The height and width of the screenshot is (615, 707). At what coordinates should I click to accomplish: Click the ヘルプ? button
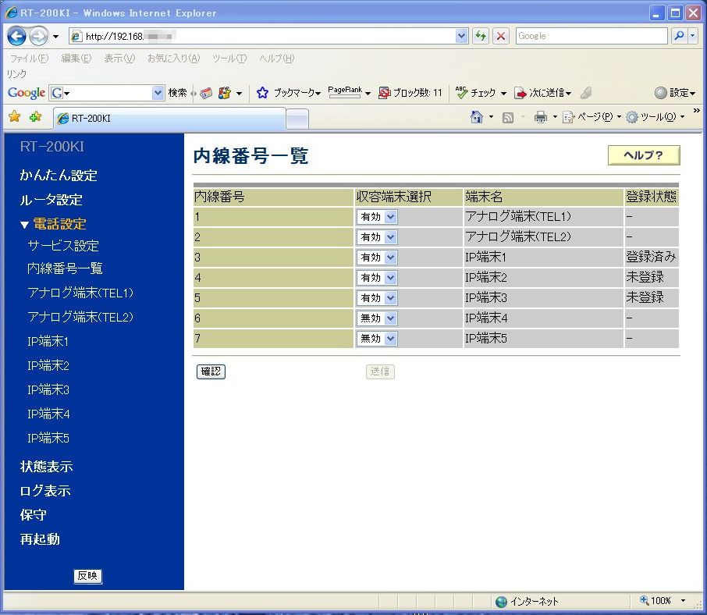pos(644,155)
